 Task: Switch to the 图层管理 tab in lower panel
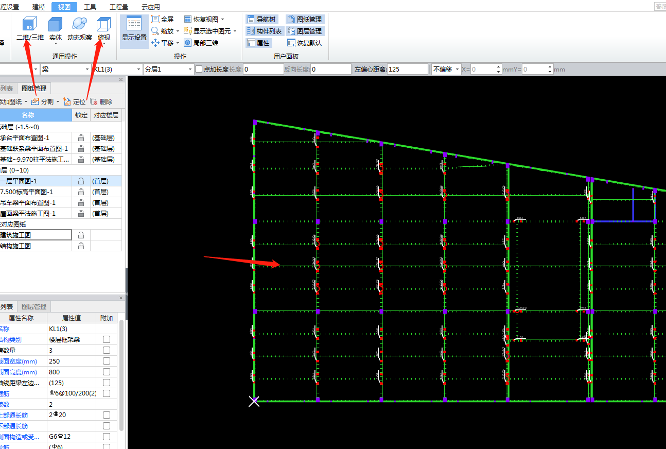[33, 307]
